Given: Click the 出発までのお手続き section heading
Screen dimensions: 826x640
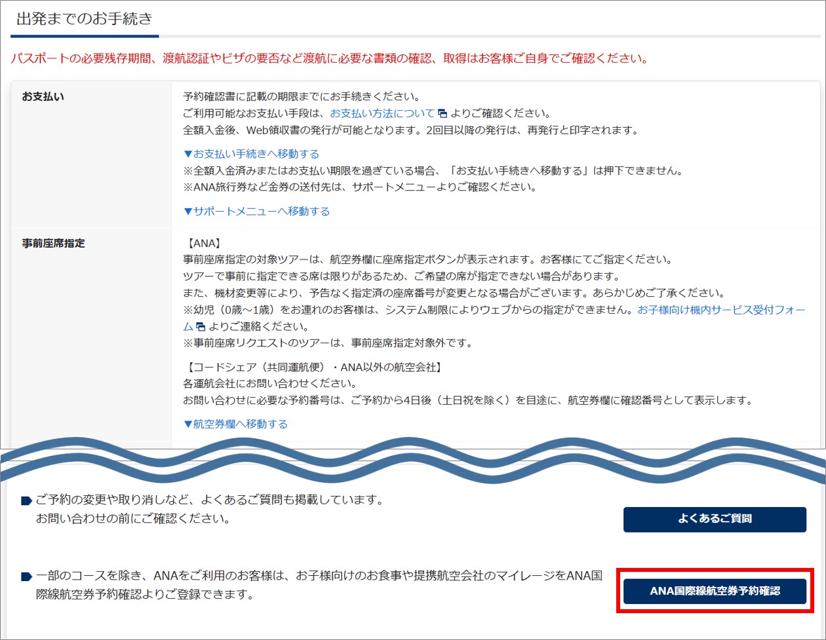Looking at the screenshot, I should (84, 18).
